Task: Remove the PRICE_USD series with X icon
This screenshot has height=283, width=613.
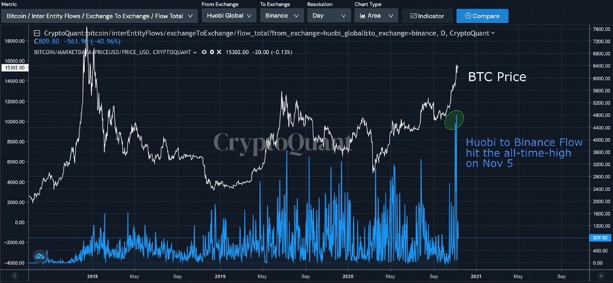Action: pyautogui.click(x=219, y=52)
